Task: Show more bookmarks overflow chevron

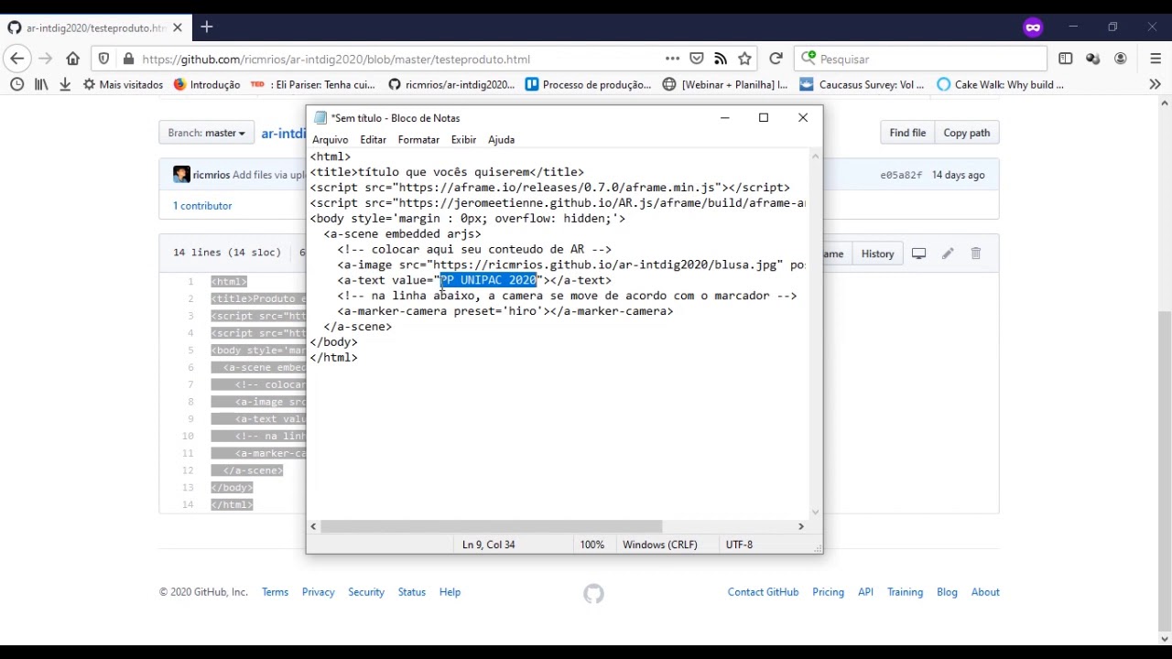Action: pos(1155,84)
